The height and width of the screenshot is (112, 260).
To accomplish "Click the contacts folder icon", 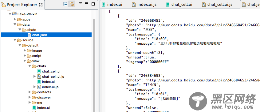I will pyautogui.click(x=34, y=92).
